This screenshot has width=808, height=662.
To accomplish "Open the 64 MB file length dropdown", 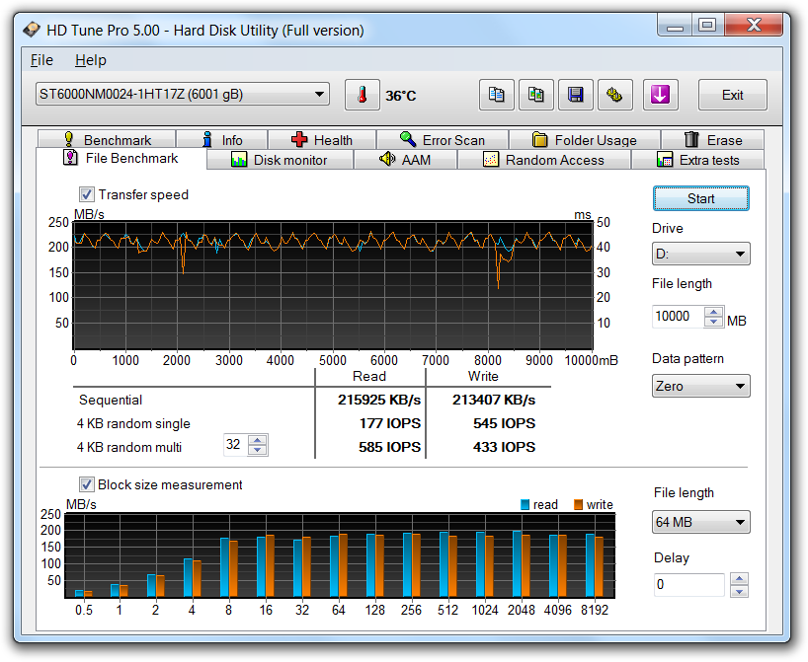I will point(700,523).
